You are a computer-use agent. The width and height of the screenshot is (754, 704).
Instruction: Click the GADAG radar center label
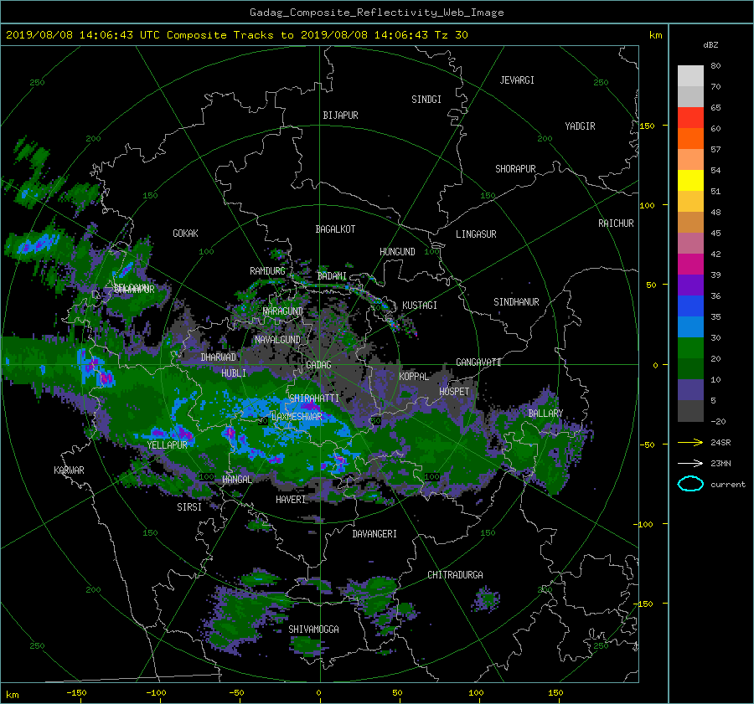point(319,365)
